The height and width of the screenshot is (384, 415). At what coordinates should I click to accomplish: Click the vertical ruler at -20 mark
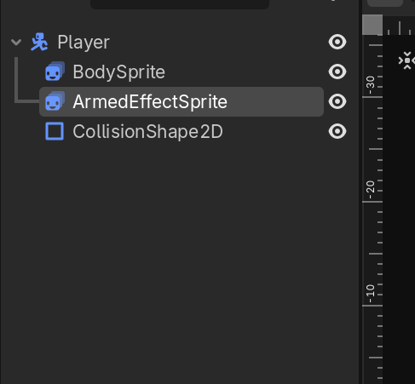coord(372,202)
